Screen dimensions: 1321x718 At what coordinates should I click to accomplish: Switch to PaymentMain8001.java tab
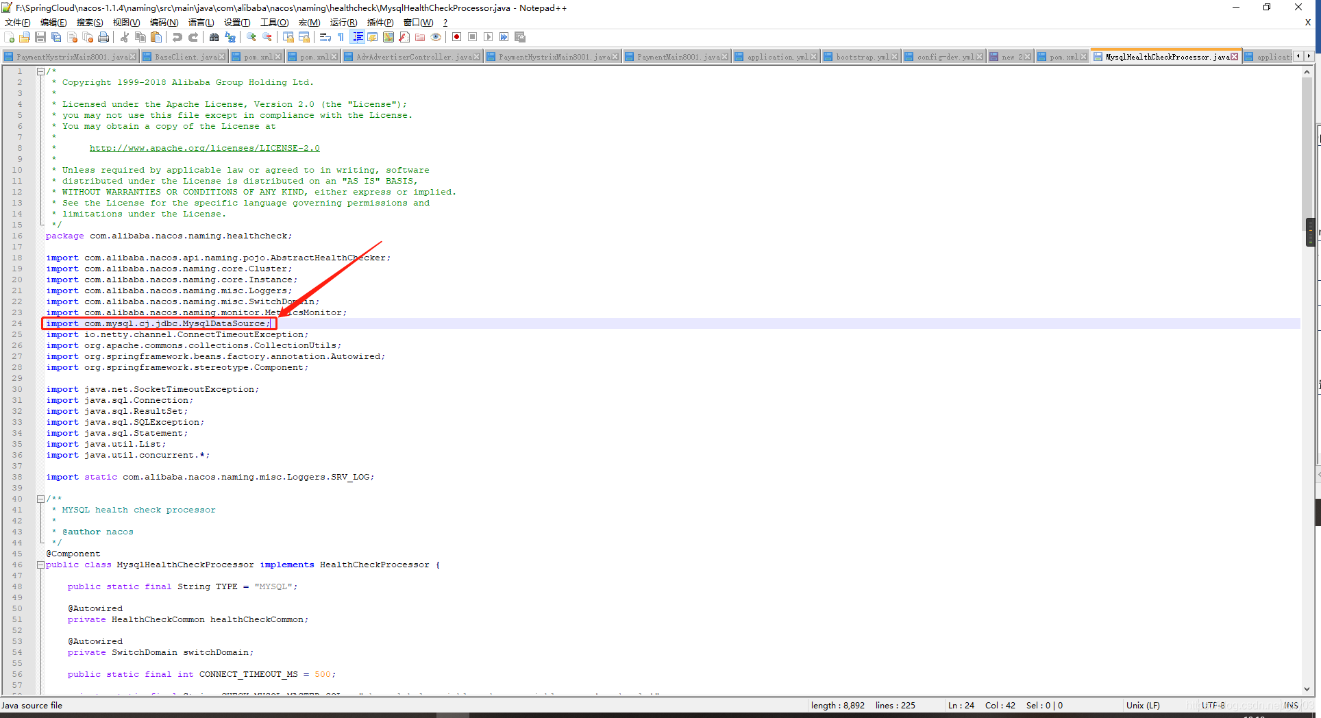tap(676, 57)
